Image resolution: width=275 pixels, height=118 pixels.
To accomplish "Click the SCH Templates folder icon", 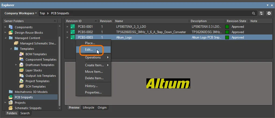I will point(22,86).
